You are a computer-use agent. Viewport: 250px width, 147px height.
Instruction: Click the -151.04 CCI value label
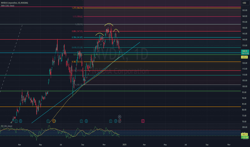245,137
